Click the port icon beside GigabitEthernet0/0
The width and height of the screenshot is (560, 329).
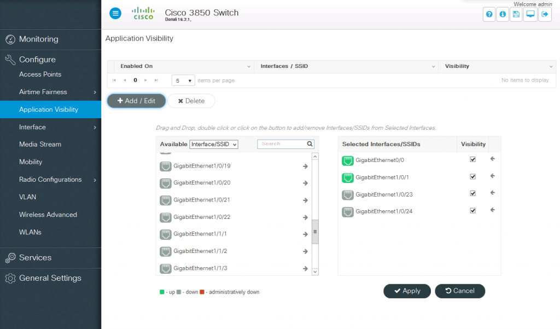coord(347,159)
